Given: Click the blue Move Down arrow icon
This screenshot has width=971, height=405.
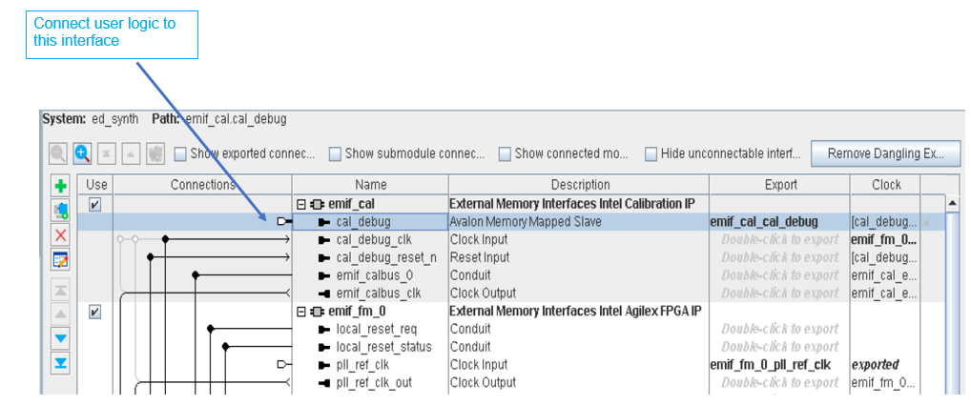Looking at the screenshot, I should click(x=61, y=338).
